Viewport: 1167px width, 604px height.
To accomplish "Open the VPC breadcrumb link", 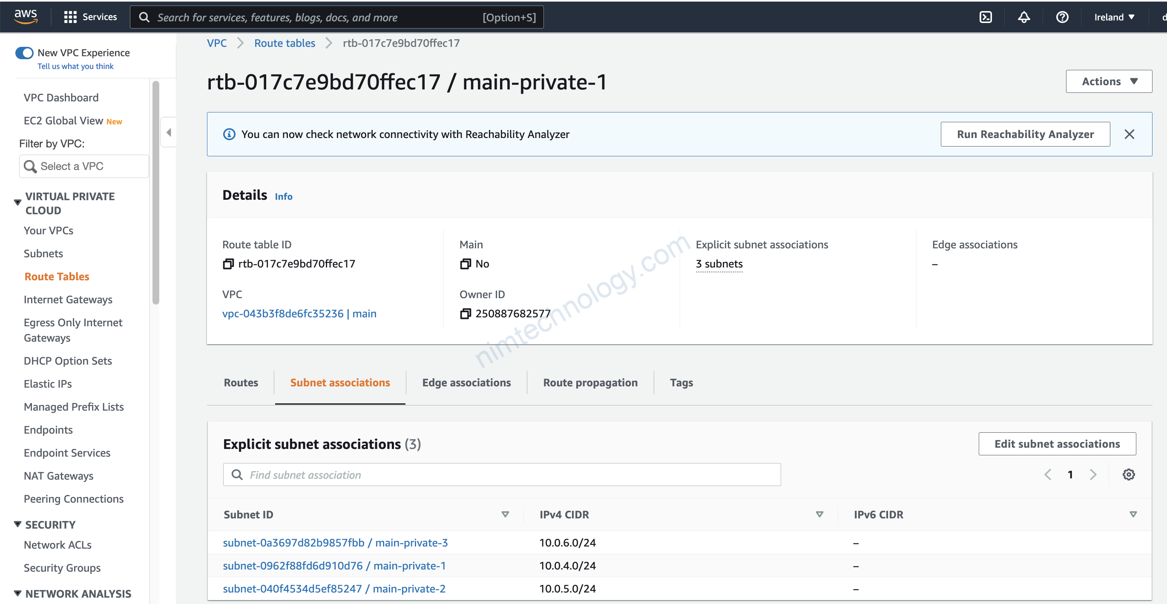I will click(216, 43).
